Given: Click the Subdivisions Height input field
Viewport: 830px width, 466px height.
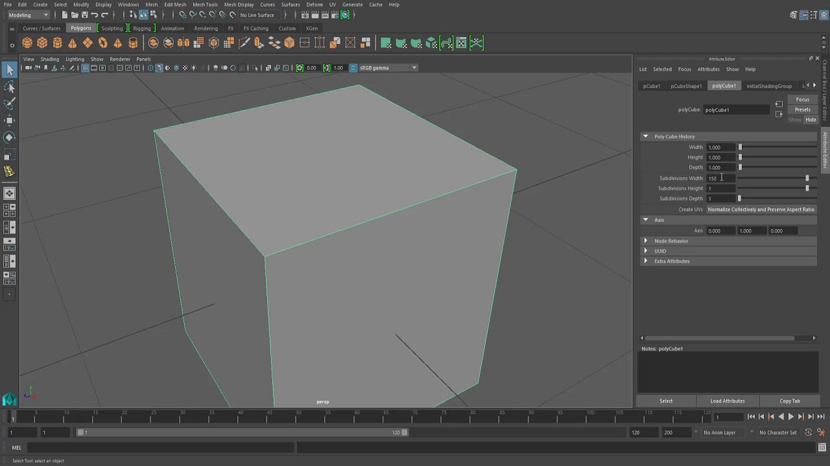Looking at the screenshot, I should (720, 188).
